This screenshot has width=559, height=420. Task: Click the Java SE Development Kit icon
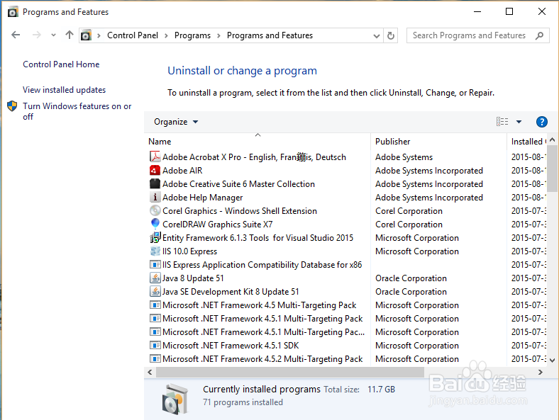tap(155, 292)
